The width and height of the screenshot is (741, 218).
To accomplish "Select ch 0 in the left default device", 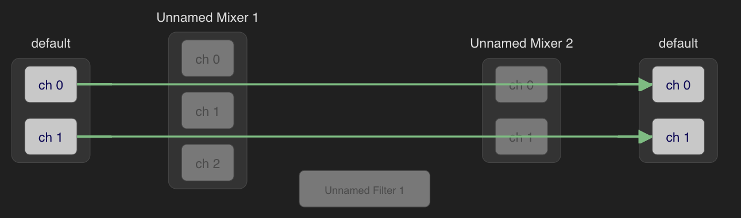I will 51,85.
